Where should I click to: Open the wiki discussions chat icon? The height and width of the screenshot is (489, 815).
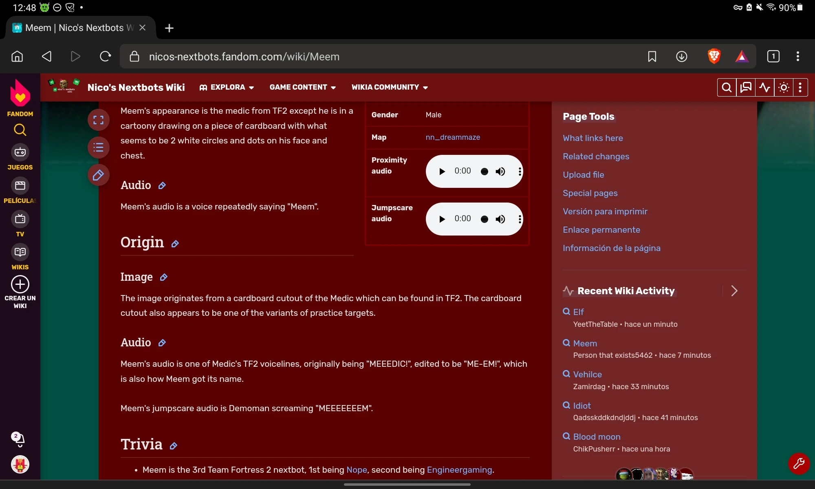point(745,88)
